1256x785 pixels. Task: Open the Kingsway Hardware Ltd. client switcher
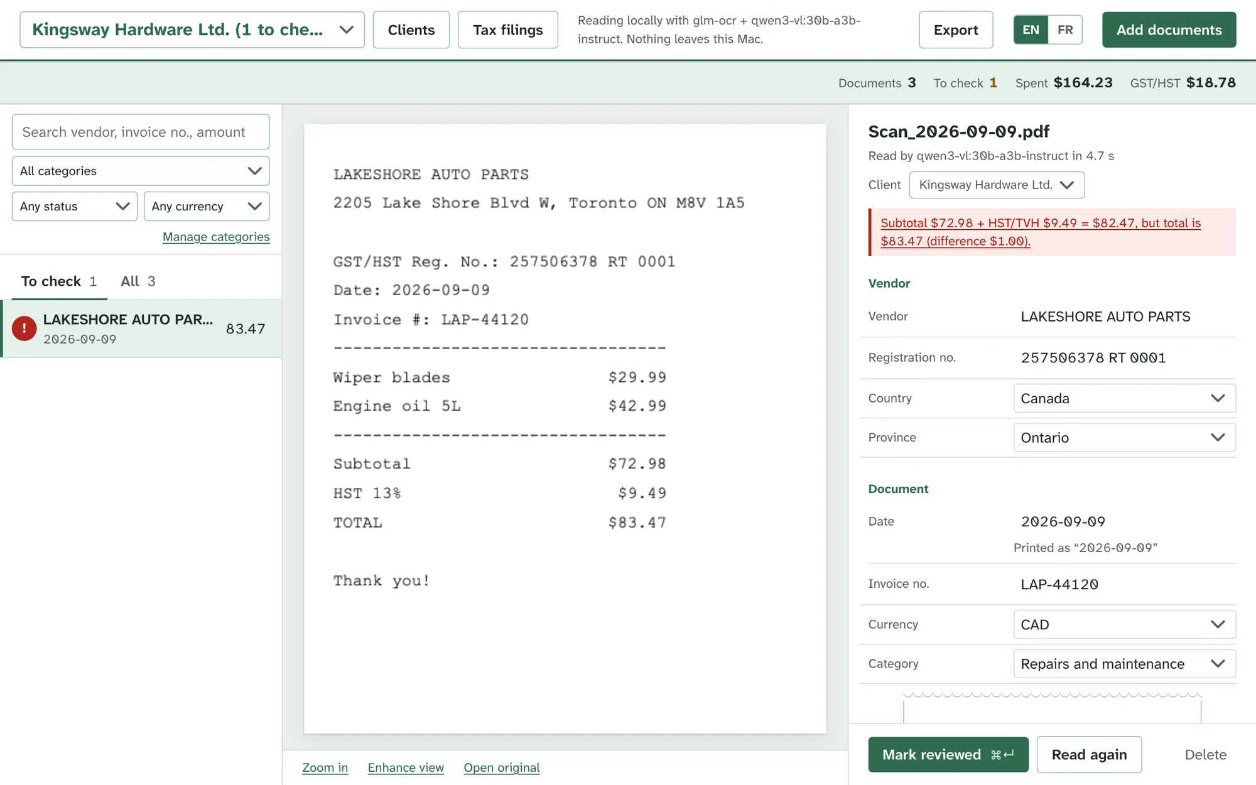pyautogui.click(x=192, y=30)
